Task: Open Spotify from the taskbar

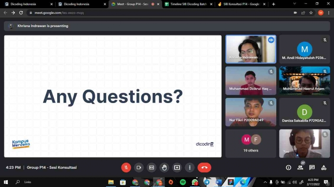Action: (183, 182)
